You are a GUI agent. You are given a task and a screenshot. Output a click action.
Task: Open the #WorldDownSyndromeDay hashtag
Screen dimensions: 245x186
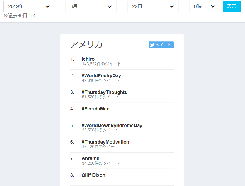click(x=112, y=126)
